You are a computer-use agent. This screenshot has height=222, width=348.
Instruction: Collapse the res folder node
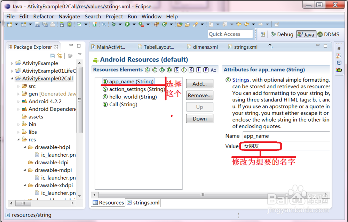point(18,140)
